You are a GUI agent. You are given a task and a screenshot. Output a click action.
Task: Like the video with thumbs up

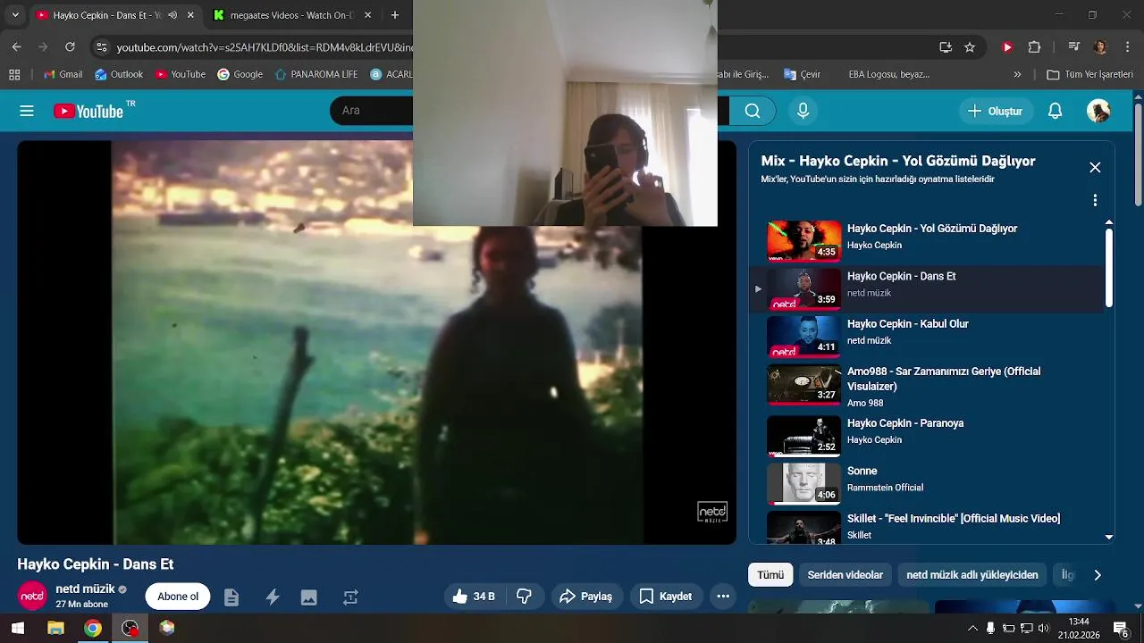tap(476, 597)
